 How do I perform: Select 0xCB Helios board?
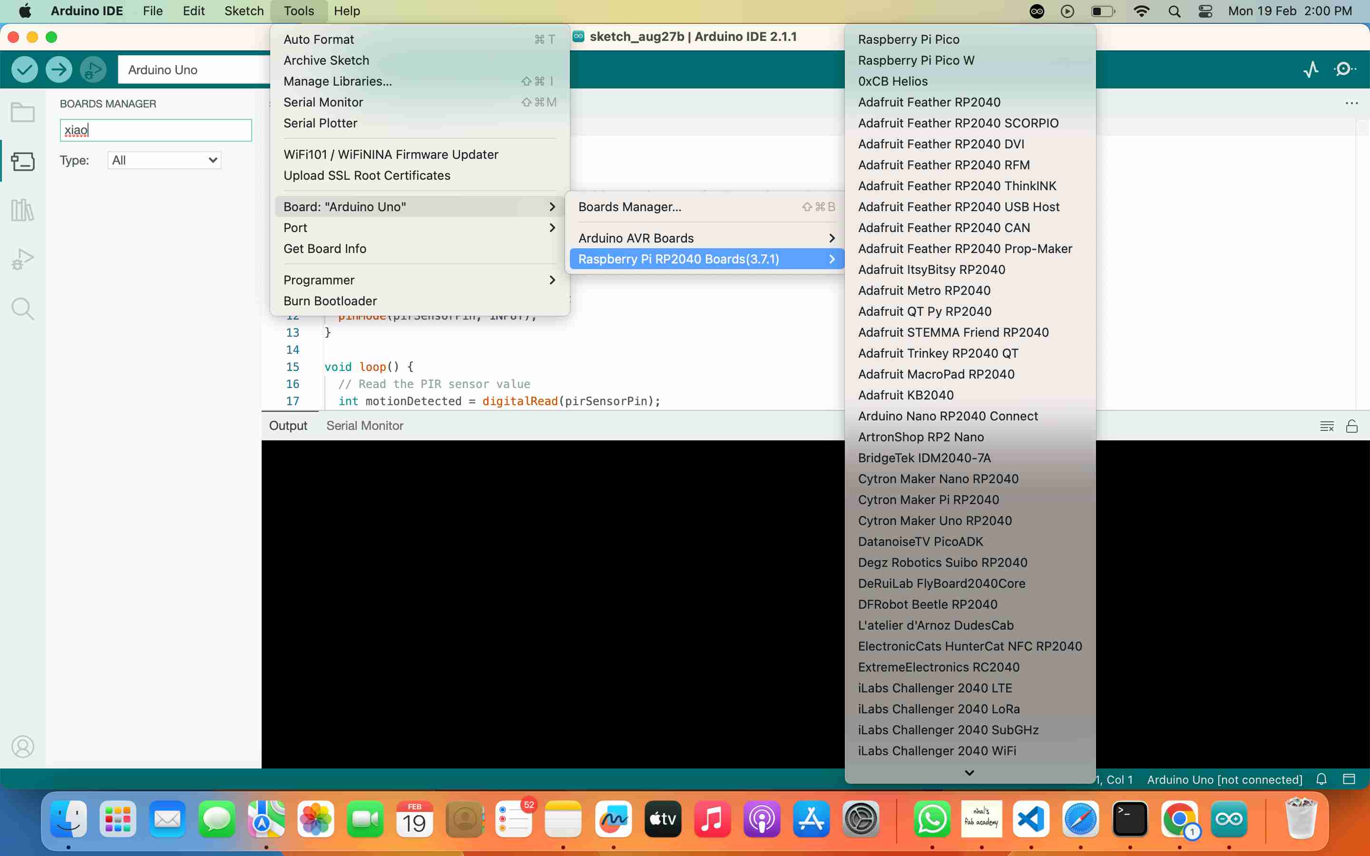pyautogui.click(x=970, y=81)
